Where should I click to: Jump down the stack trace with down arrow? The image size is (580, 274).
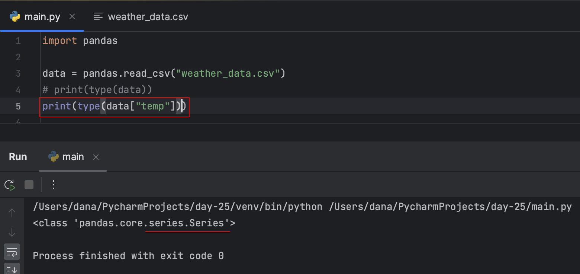tap(12, 232)
